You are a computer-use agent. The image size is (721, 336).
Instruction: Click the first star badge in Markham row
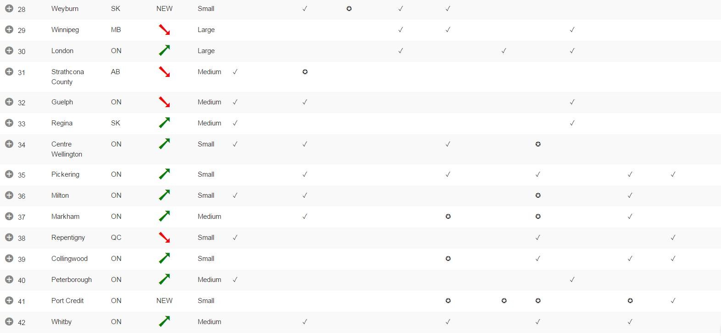point(448,217)
